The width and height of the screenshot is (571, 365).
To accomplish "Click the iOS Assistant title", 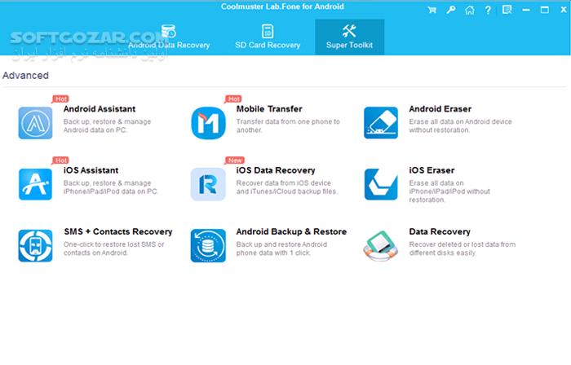I will tap(91, 170).
